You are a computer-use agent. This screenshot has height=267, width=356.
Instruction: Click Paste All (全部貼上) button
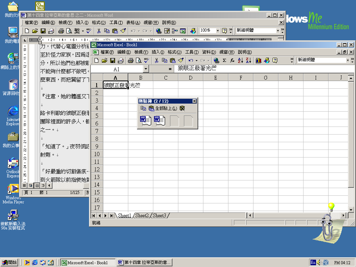pyautogui.click(x=163, y=108)
